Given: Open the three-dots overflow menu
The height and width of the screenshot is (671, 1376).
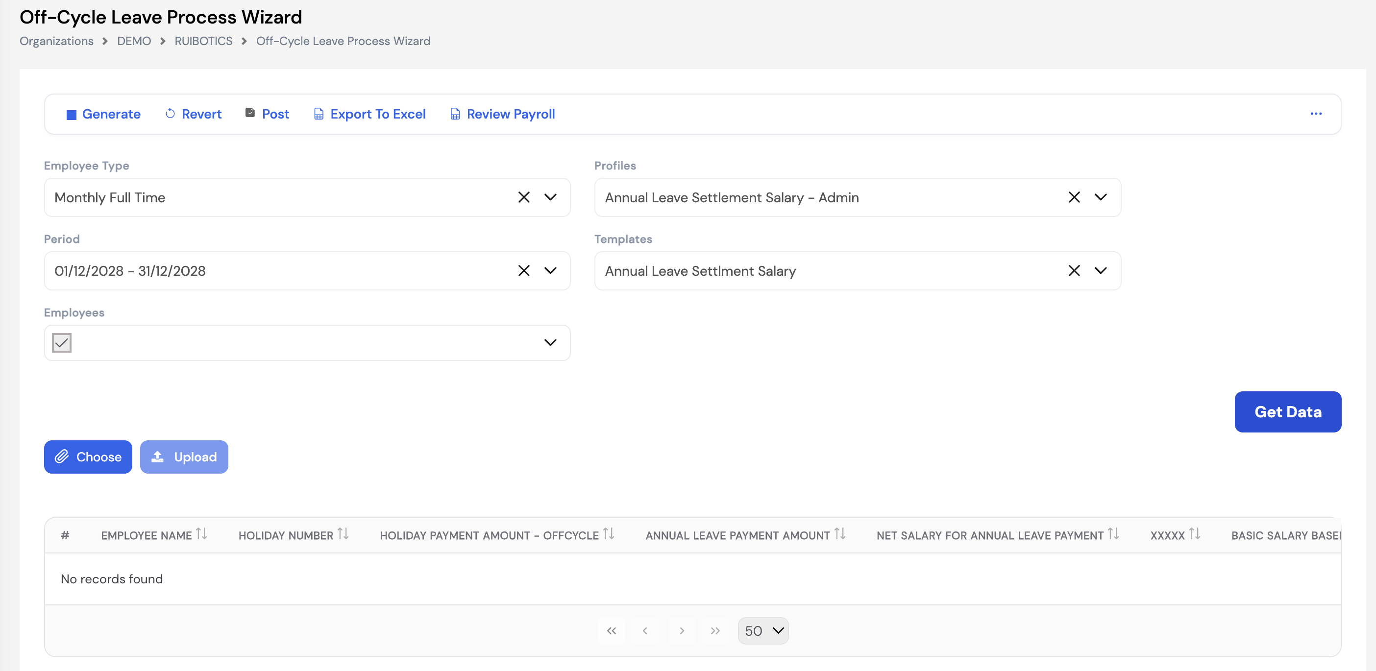Looking at the screenshot, I should tap(1316, 114).
